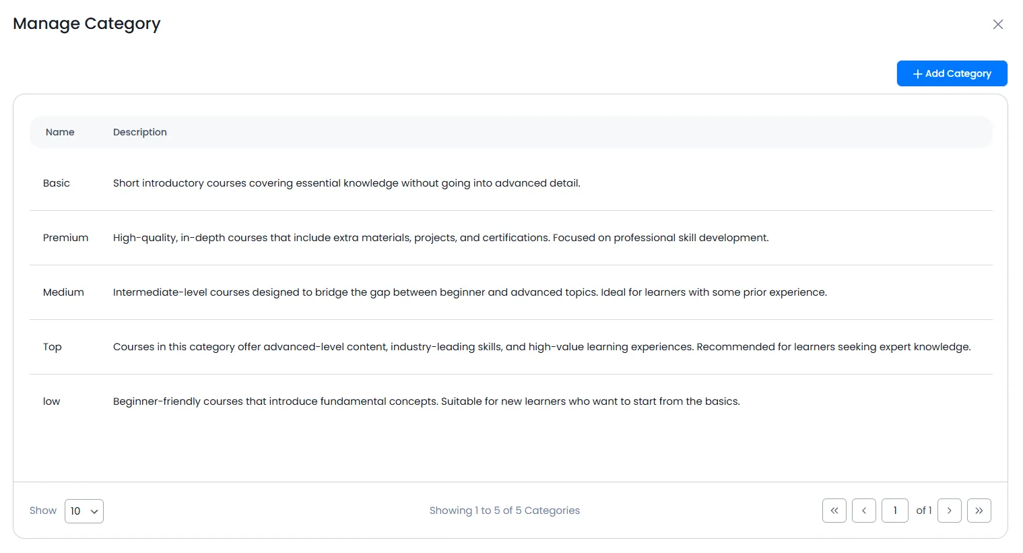This screenshot has width=1023, height=553.
Task: Click the Description column header
Action: [140, 132]
